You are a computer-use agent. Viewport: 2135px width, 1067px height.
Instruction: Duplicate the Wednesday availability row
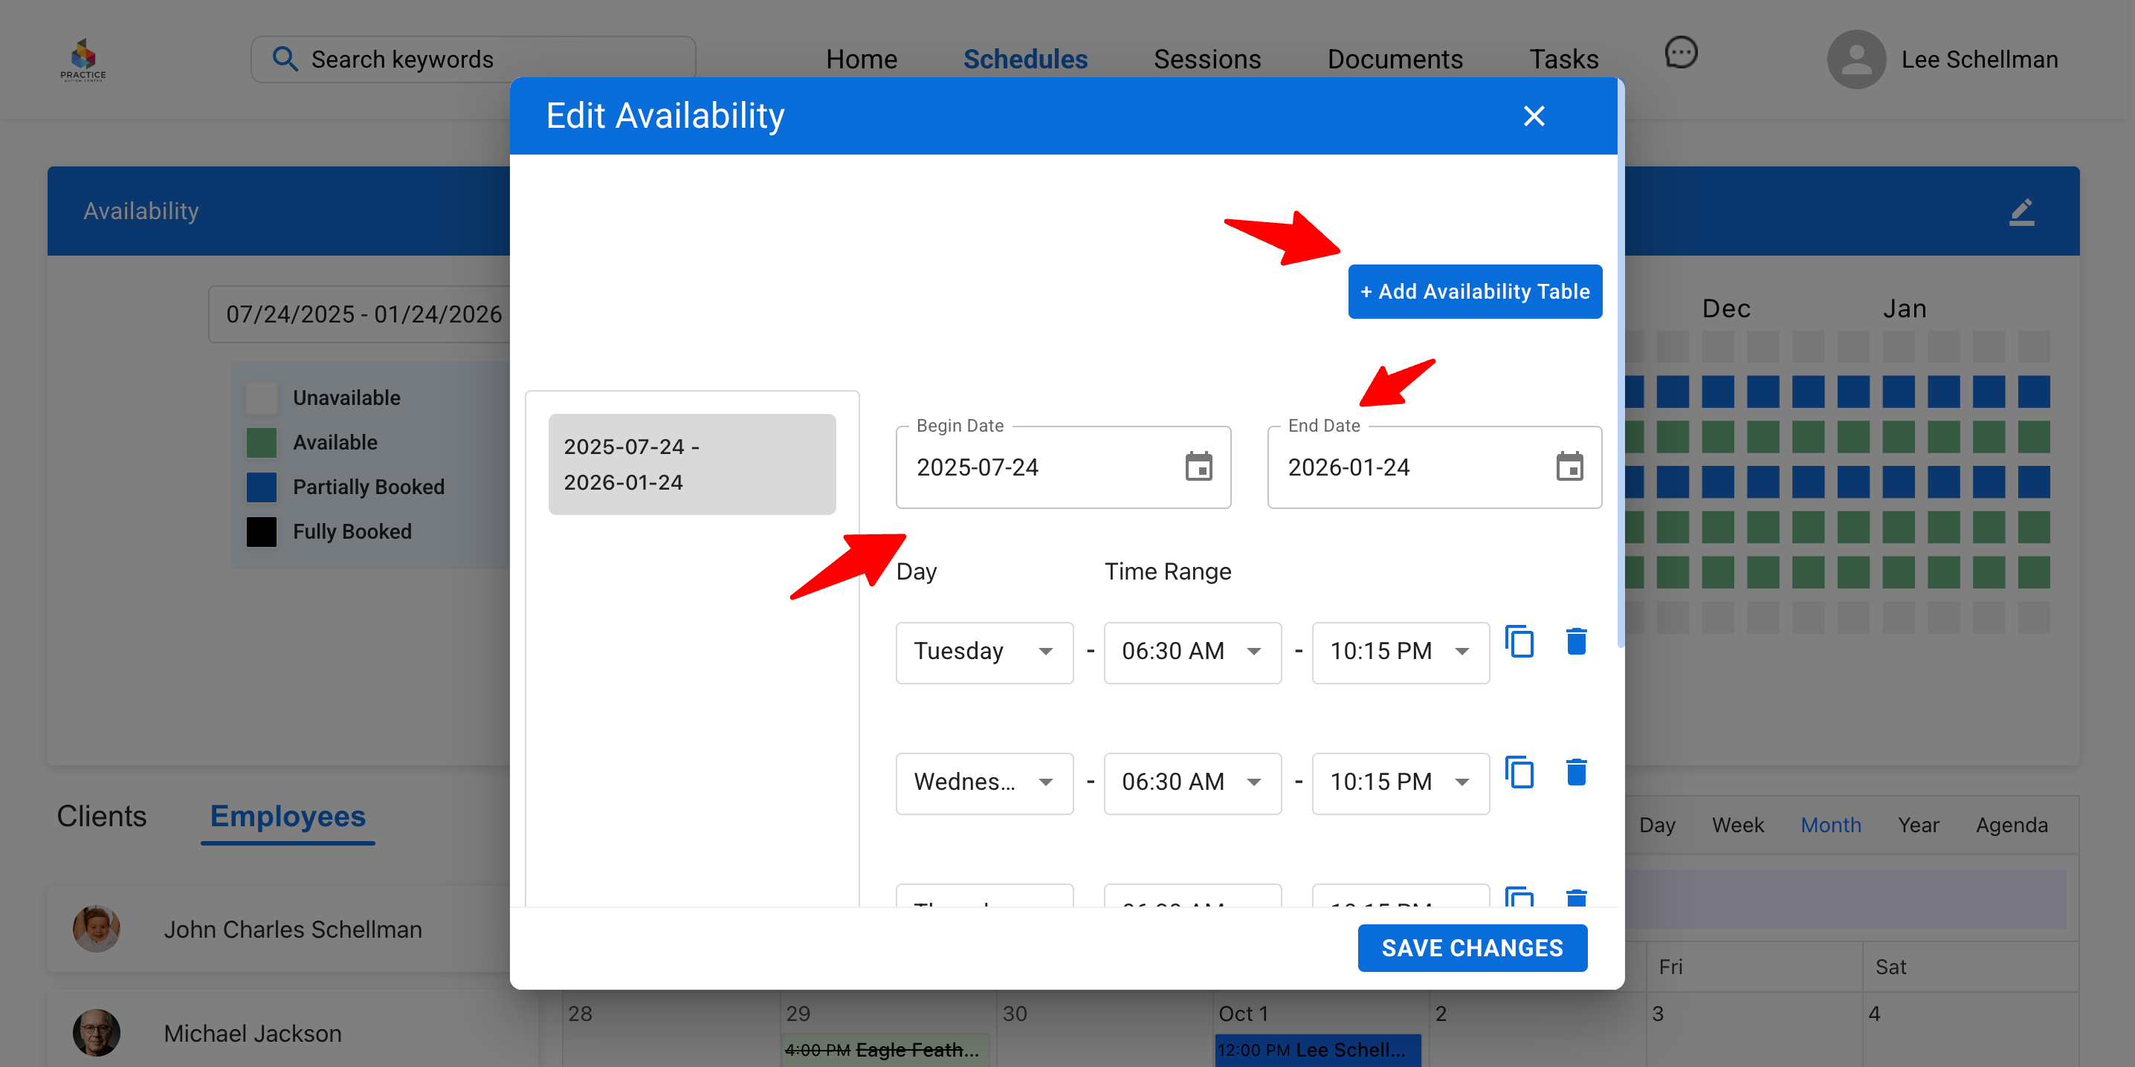point(1519,773)
